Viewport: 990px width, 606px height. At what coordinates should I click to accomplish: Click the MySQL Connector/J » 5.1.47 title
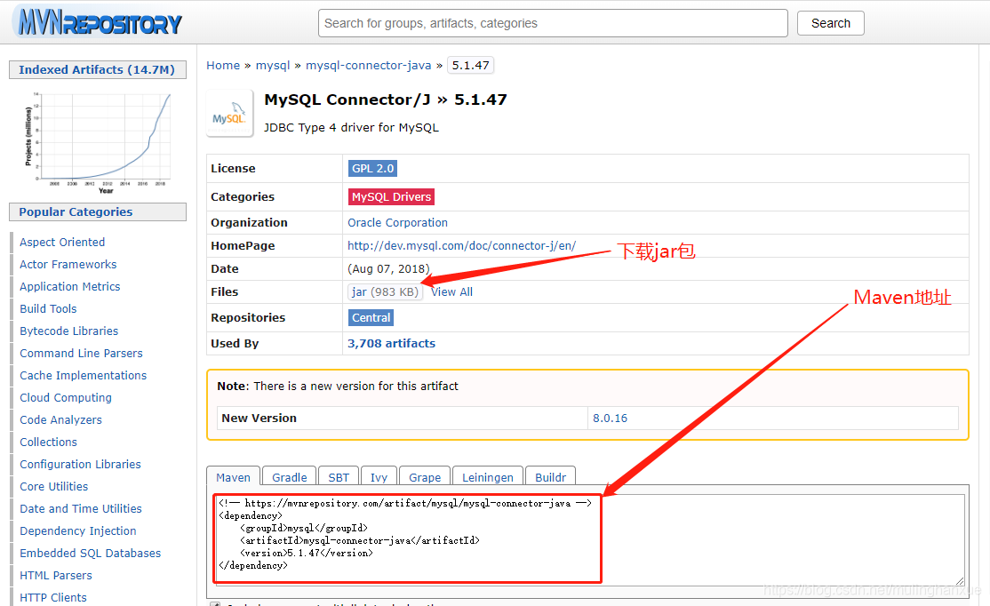click(x=385, y=100)
